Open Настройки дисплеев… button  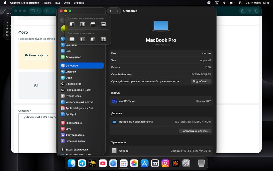click(195, 131)
